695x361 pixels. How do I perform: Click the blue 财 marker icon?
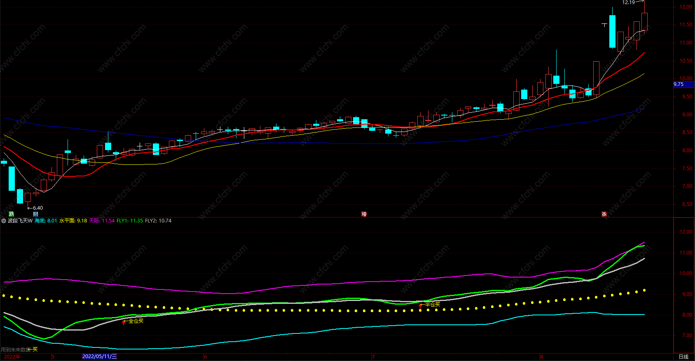point(35,214)
